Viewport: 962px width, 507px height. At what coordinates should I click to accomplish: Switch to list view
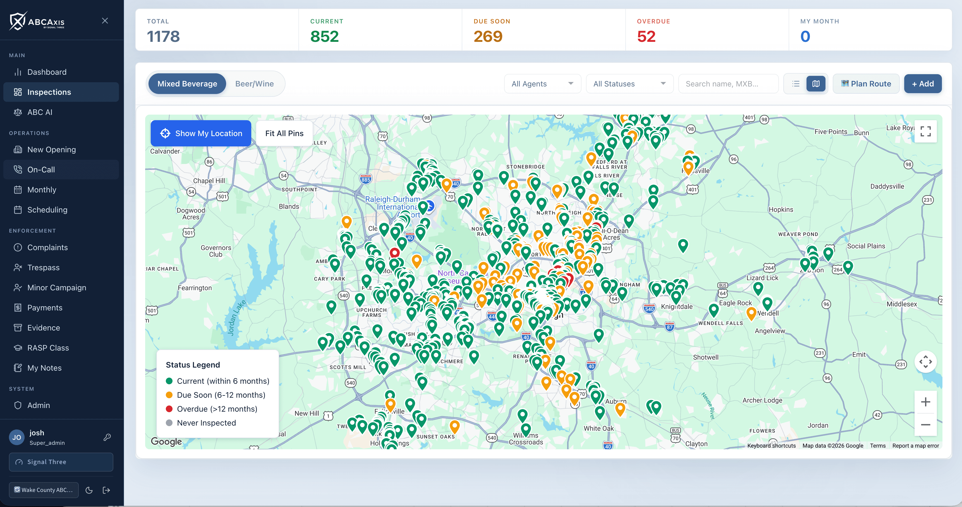[796, 84]
